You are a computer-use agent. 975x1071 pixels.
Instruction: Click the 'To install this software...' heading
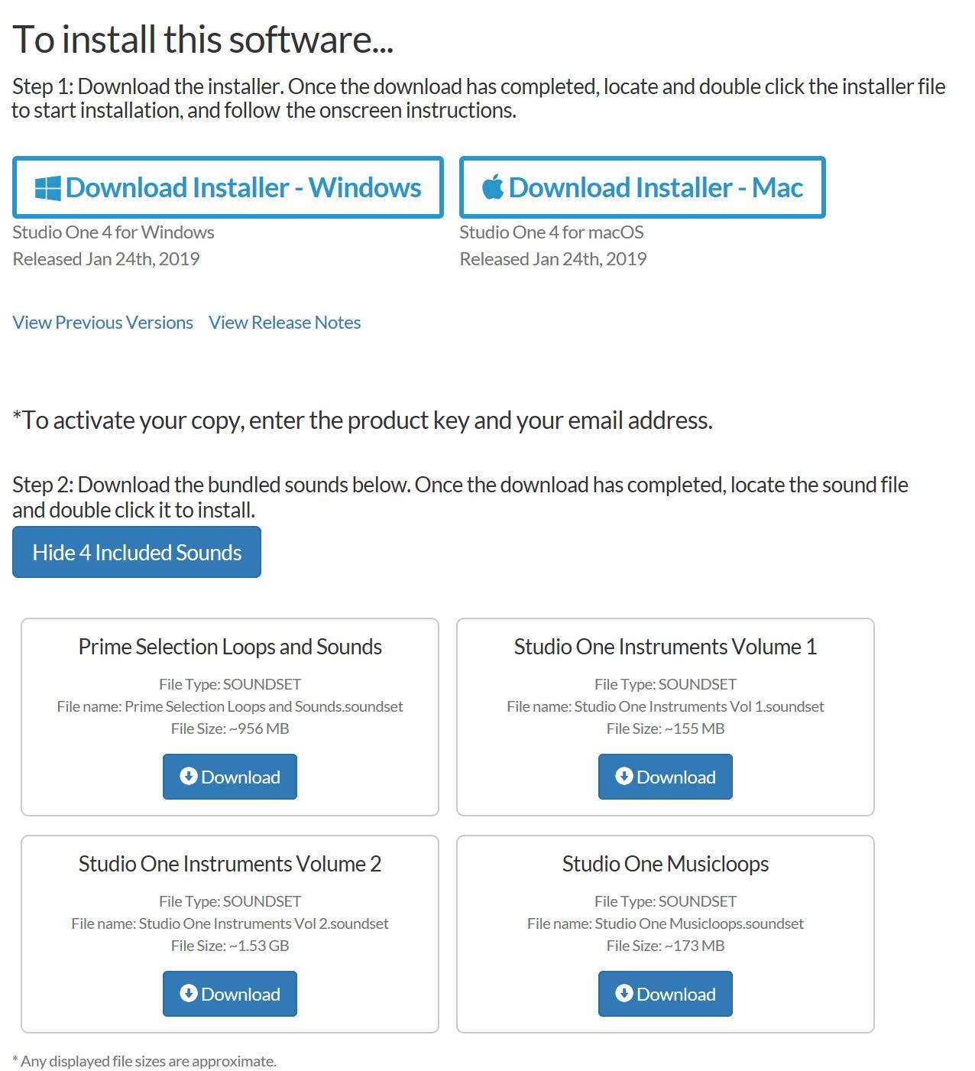[x=202, y=40]
